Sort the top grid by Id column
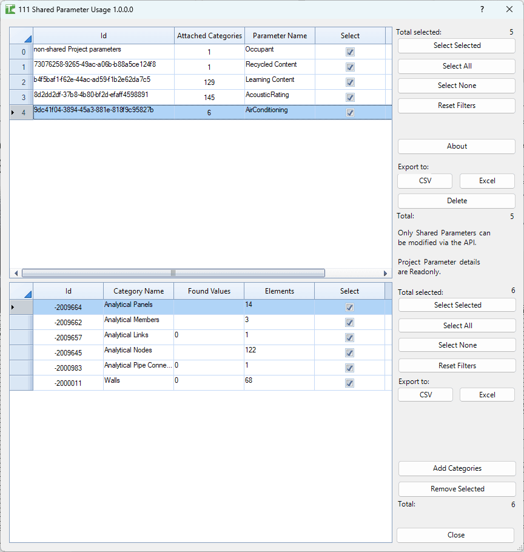This screenshot has height=552, width=524. pyautogui.click(x=104, y=36)
